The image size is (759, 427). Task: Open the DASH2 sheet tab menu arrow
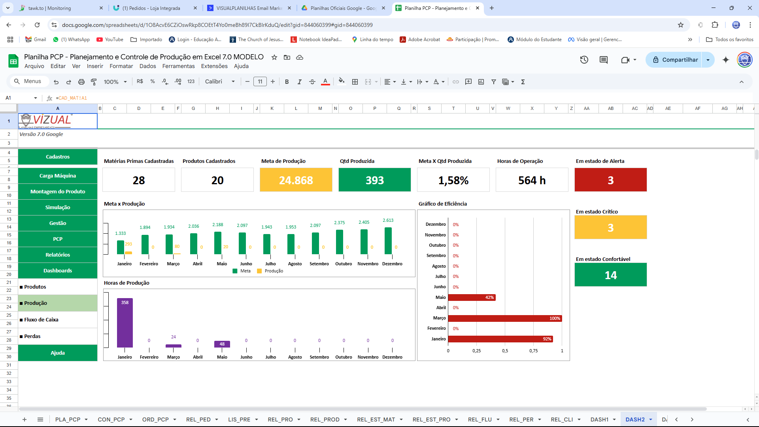point(651,419)
